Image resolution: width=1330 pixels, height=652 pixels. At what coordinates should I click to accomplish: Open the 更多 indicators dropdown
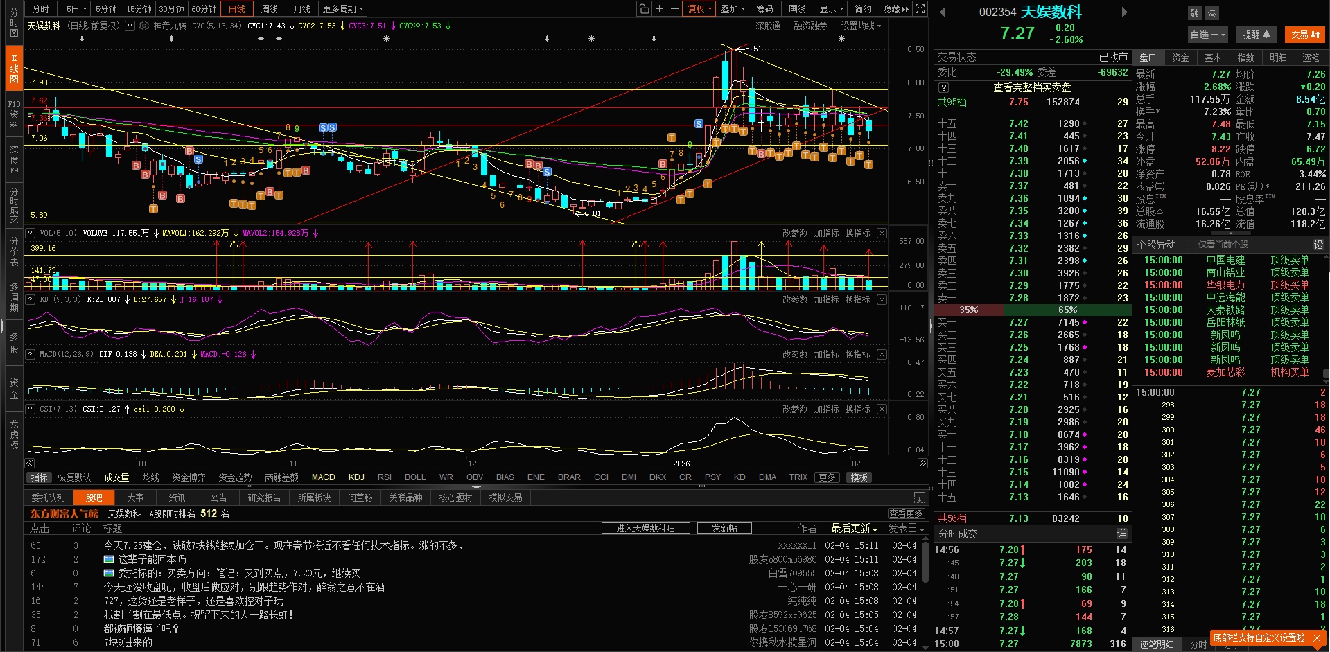(828, 477)
